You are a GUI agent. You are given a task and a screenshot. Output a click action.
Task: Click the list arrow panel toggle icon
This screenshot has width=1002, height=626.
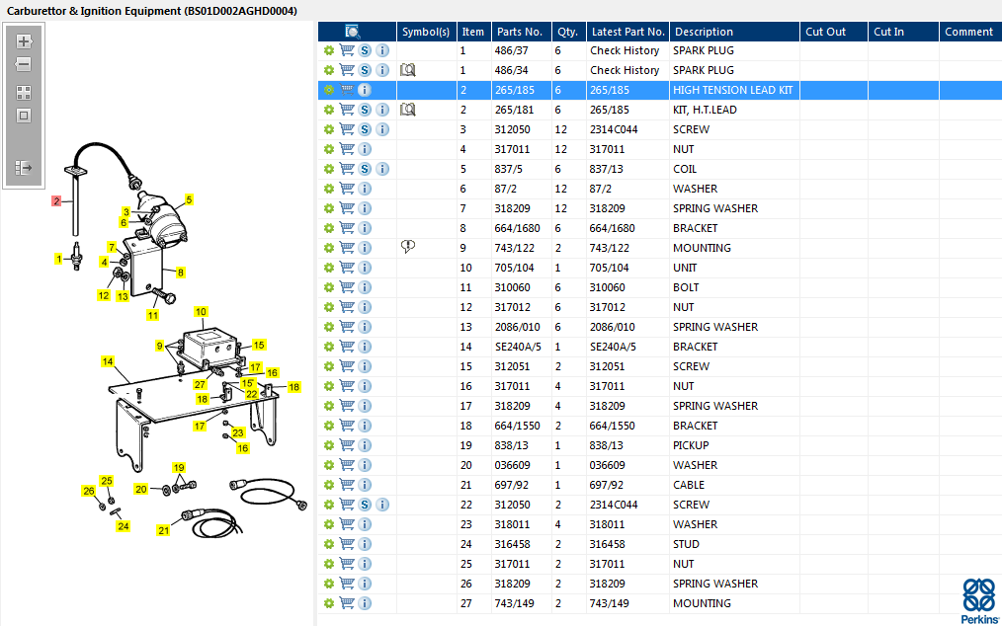24,167
